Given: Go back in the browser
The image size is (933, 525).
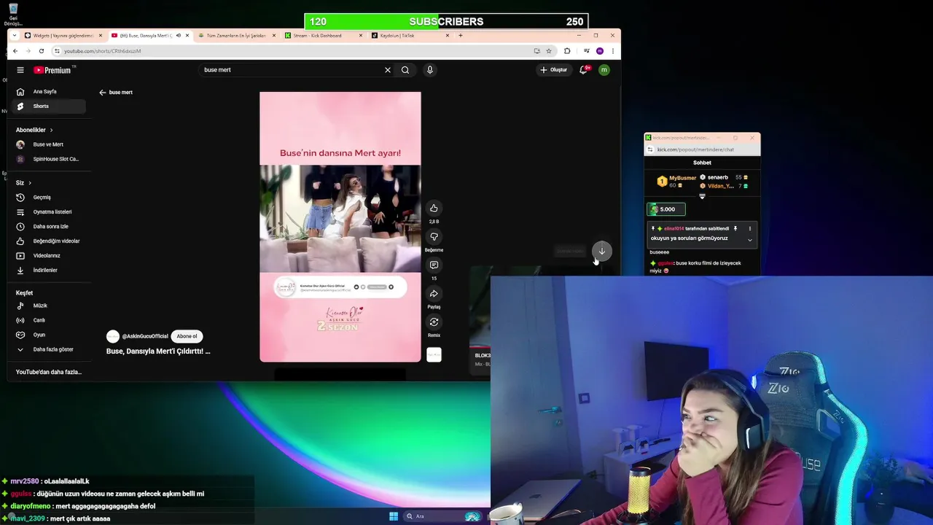Looking at the screenshot, I should (x=15, y=51).
